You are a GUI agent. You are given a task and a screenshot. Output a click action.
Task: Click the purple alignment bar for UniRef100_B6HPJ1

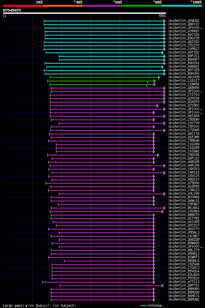coord(103,296)
